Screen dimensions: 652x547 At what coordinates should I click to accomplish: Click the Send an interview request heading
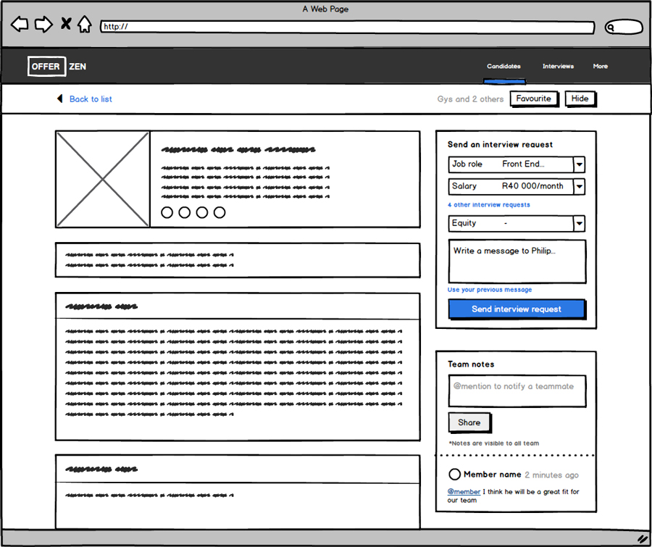pos(500,144)
